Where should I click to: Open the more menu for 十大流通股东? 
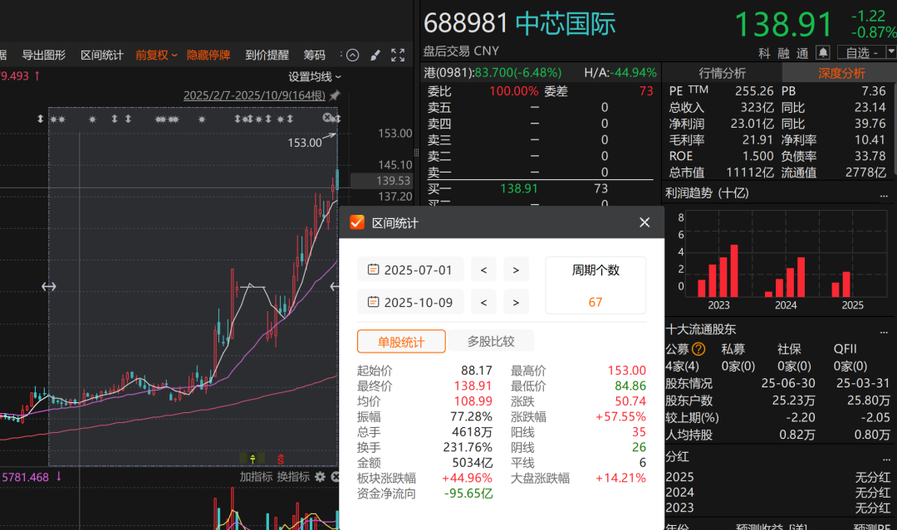click(x=884, y=331)
